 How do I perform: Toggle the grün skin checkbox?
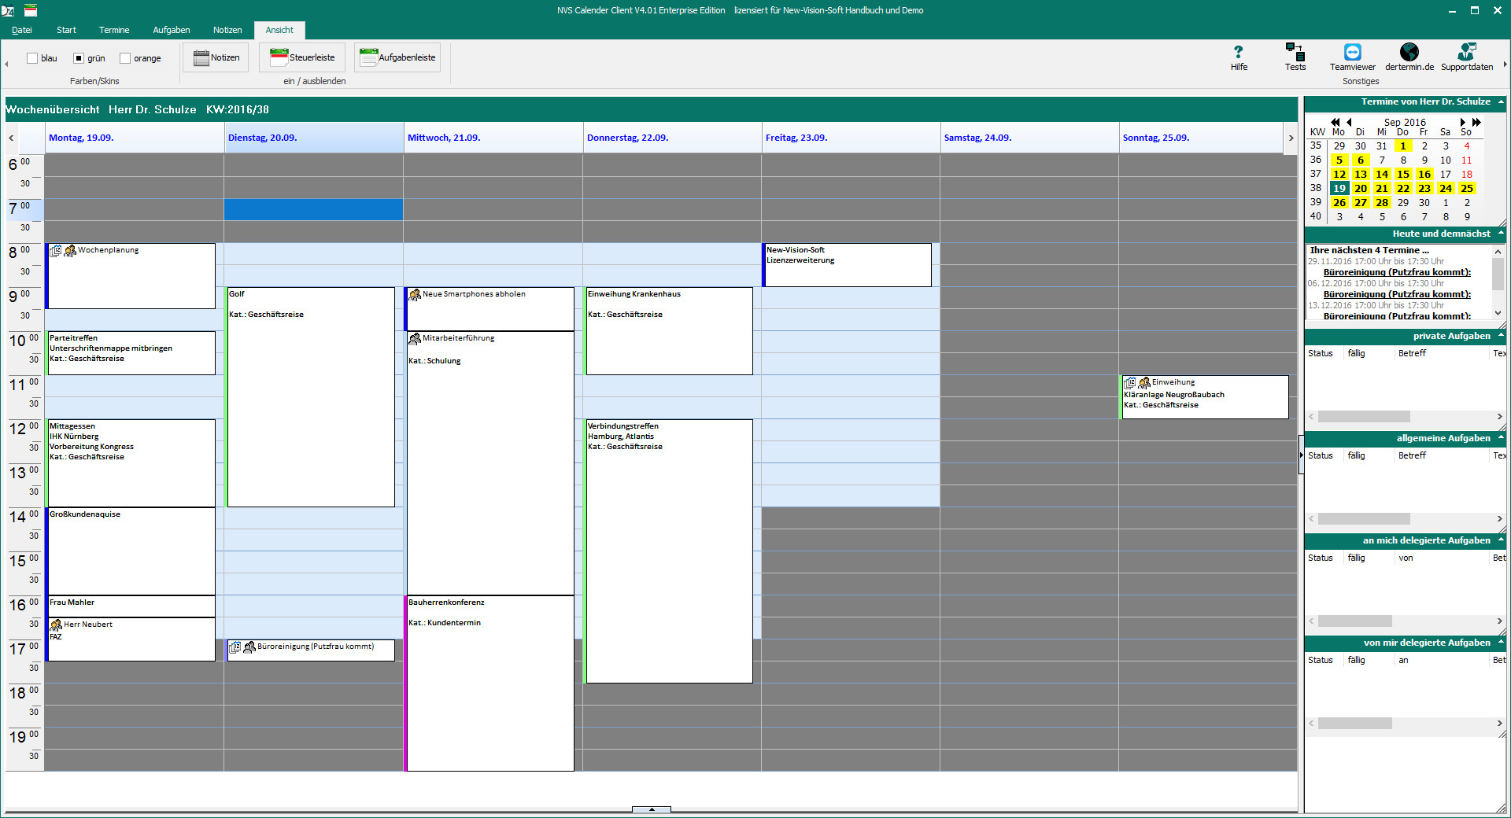pos(79,58)
